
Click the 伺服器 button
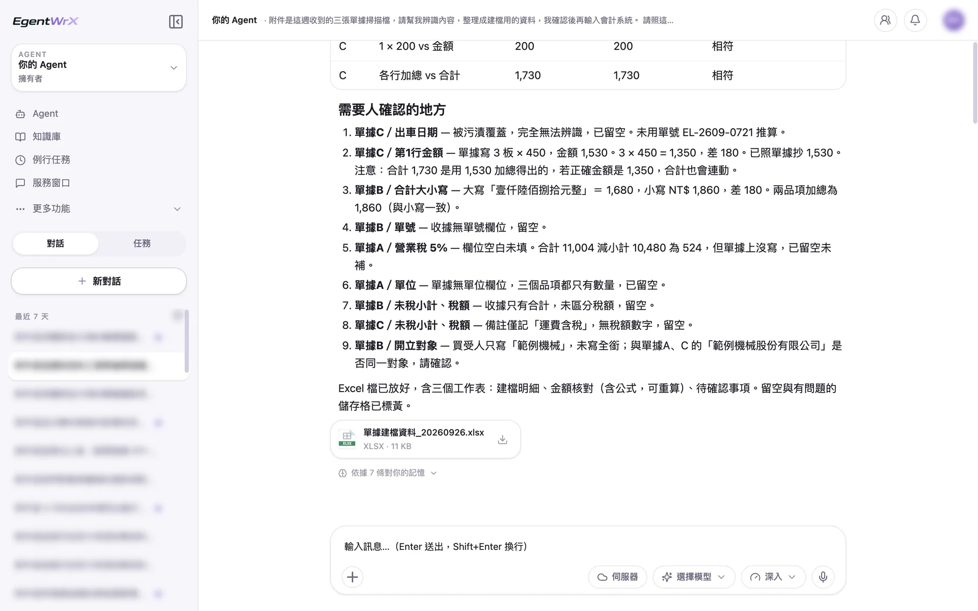pyautogui.click(x=617, y=577)
